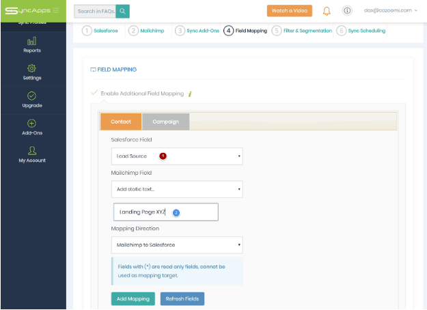
Task: Go to step 6 Sync Scheduling
Action: click(x=361, y=31)
